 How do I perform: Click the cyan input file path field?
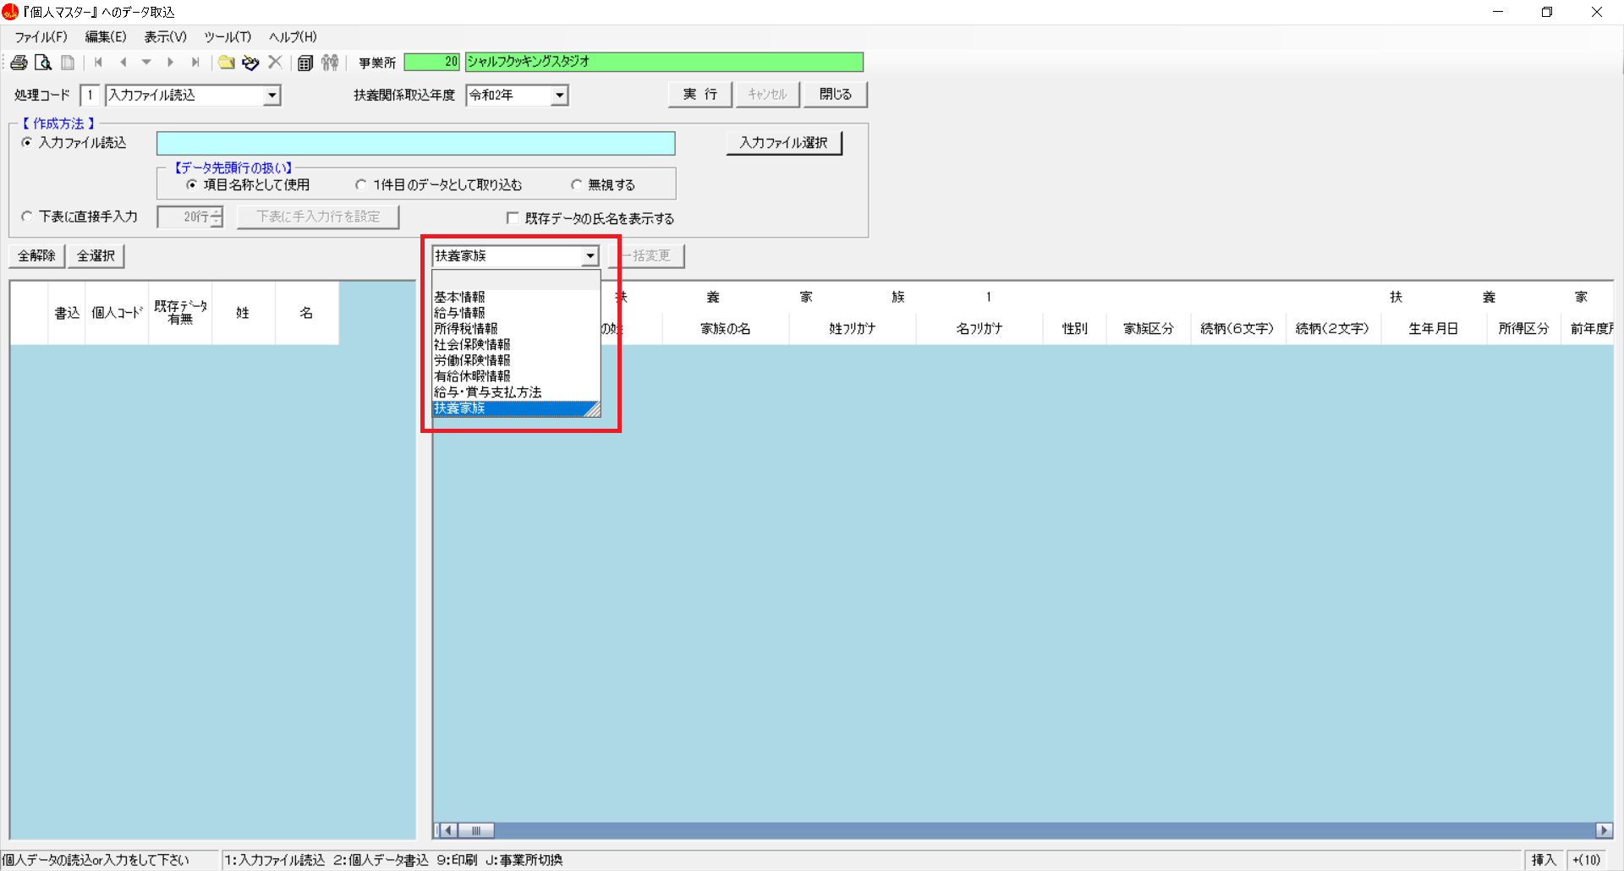coord(415,144)
